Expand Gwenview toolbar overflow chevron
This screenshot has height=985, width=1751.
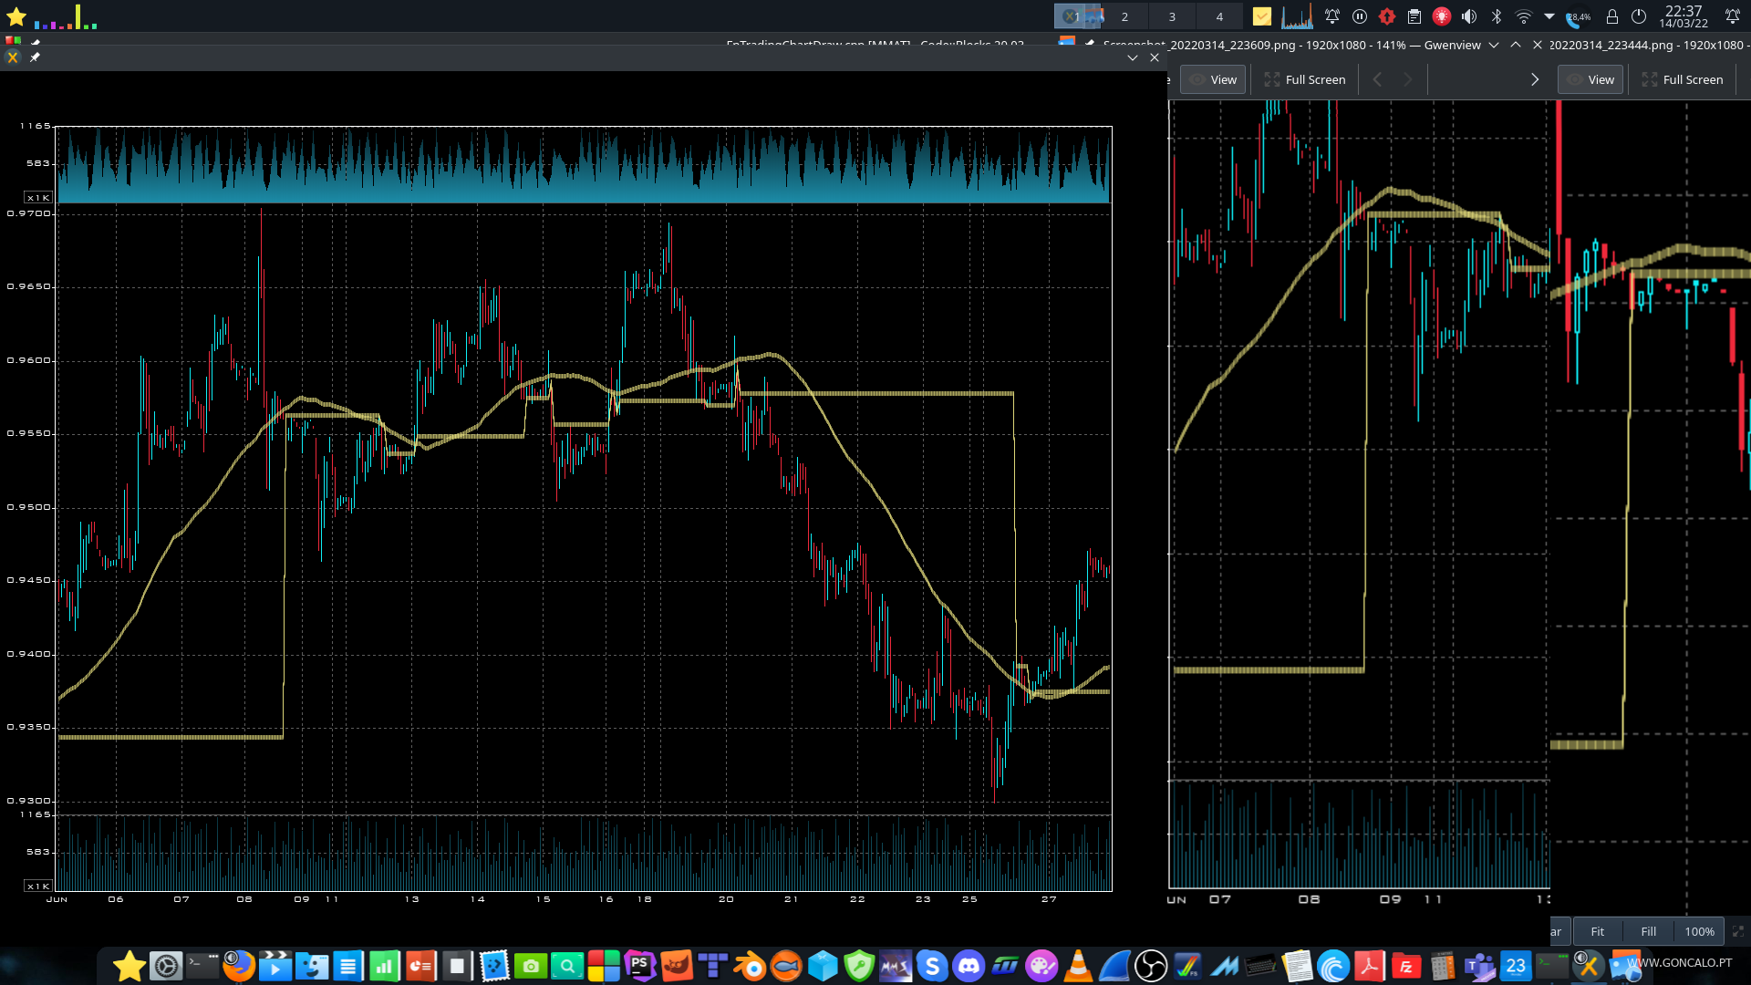pos(1535,79)
